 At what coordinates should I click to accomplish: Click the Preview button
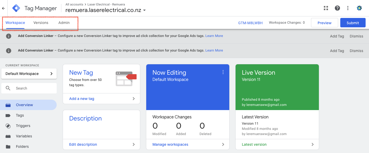325,23
